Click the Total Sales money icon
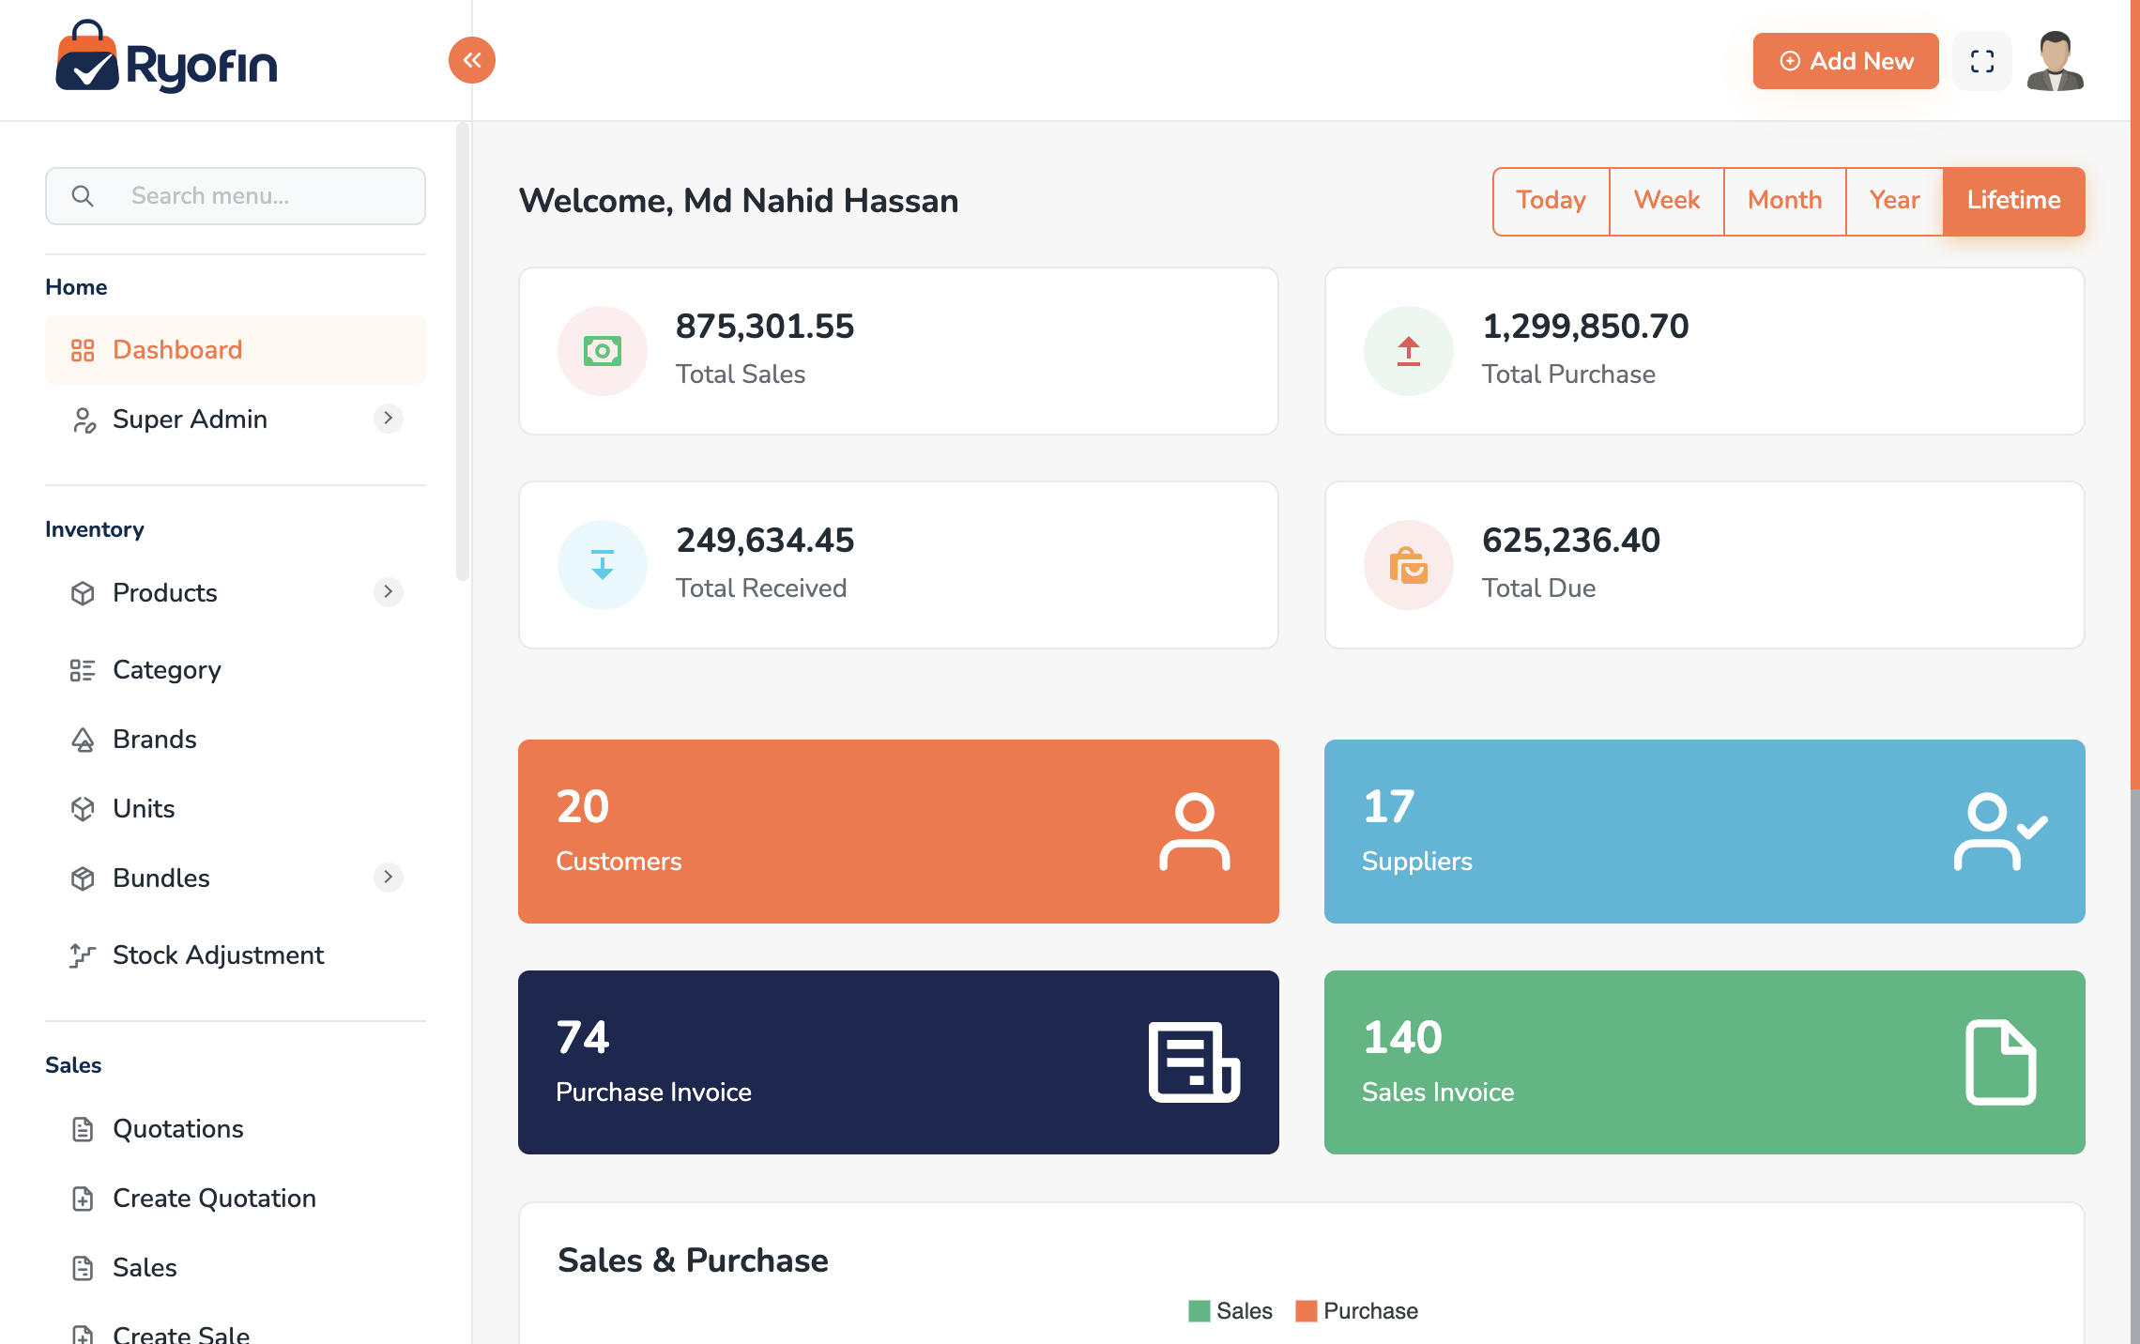Viewport: 2140px width, 1344px height. click(603, 351)
